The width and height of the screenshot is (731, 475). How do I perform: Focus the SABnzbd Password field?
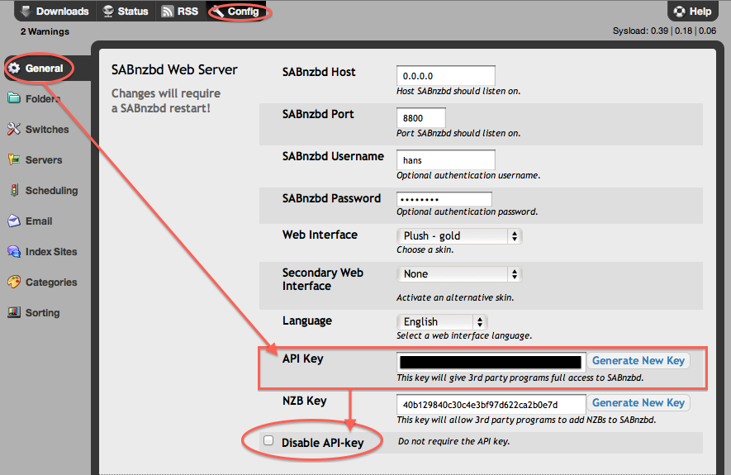(x=444, y=199)
